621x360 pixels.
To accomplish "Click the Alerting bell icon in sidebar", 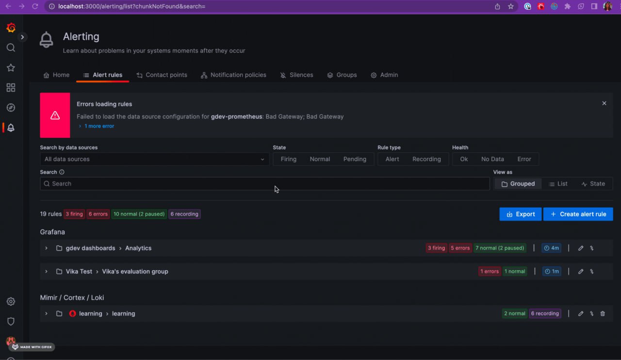I will click(x=11, y=128).
